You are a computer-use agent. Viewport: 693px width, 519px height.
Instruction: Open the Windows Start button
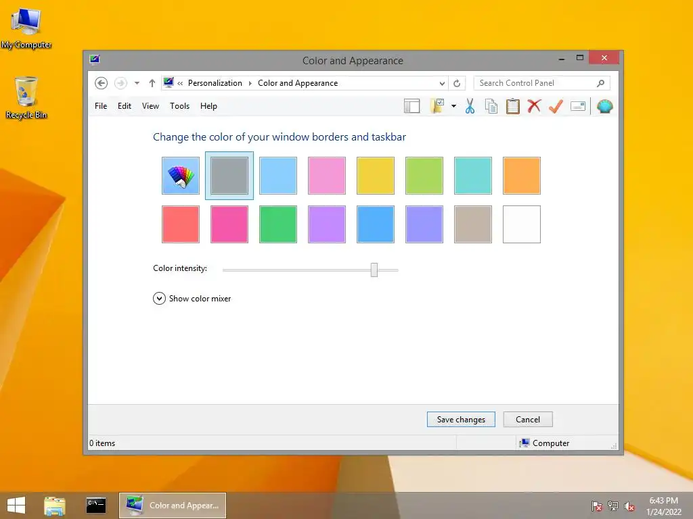coord(16,505)
